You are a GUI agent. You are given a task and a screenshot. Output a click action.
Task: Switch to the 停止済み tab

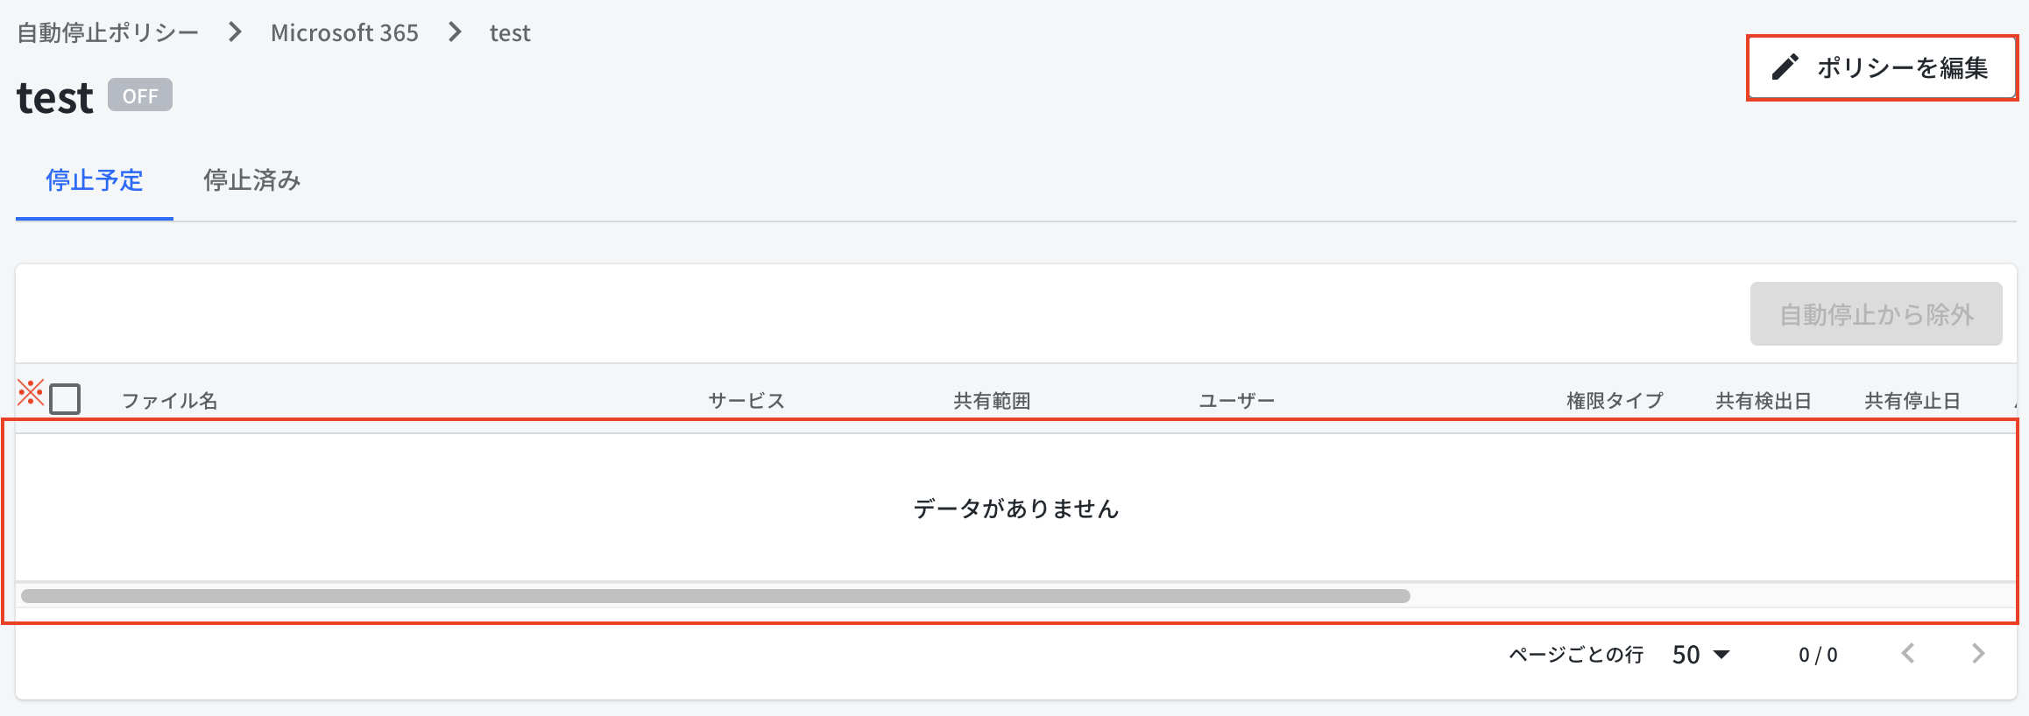(252, 180)
